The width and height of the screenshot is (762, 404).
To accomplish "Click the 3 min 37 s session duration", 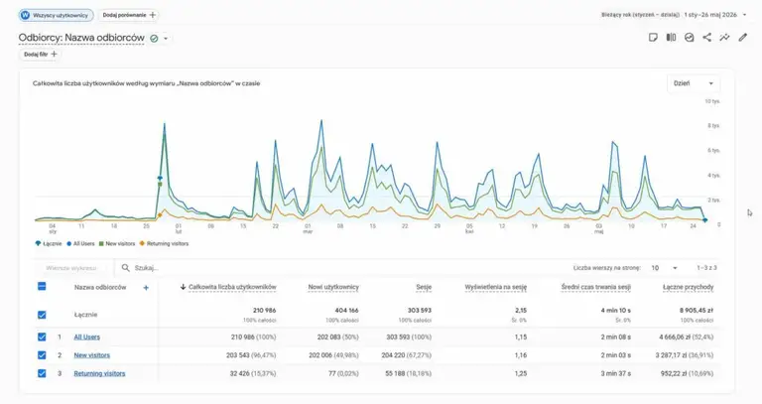I will point(616,374).
